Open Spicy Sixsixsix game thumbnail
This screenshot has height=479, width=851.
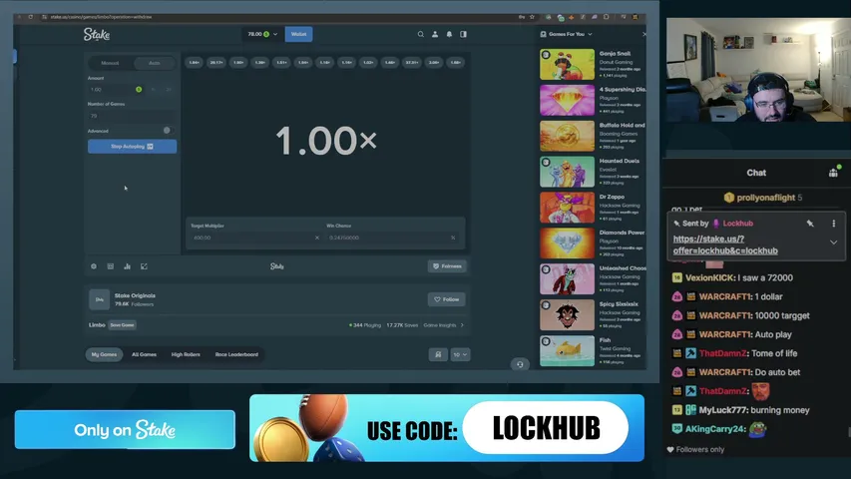567,315
